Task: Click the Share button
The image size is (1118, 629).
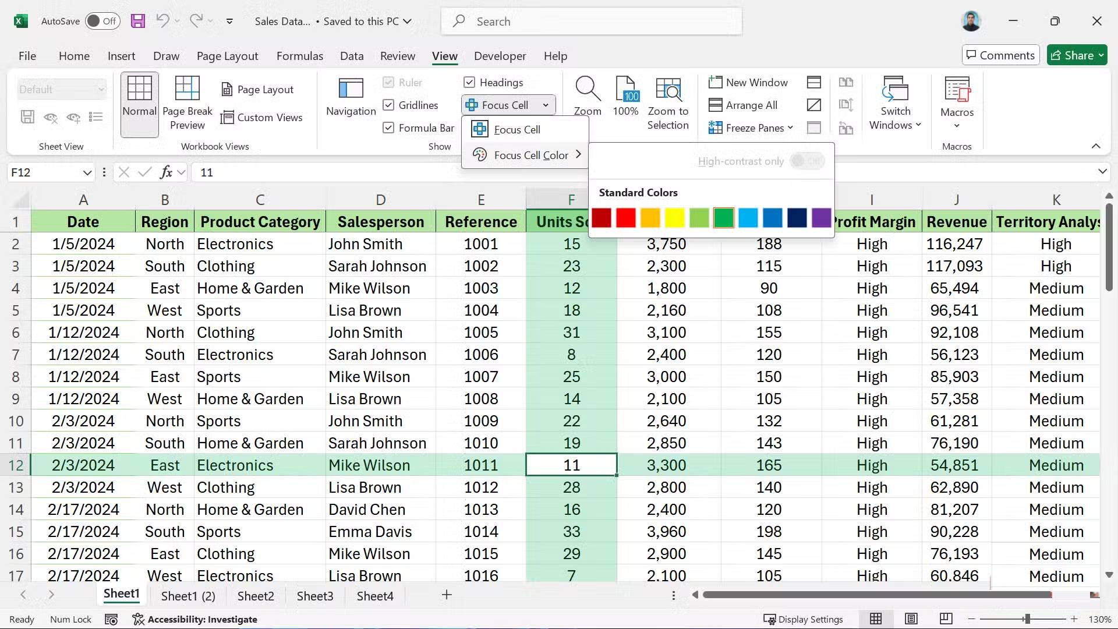Action: point(1076,55)
